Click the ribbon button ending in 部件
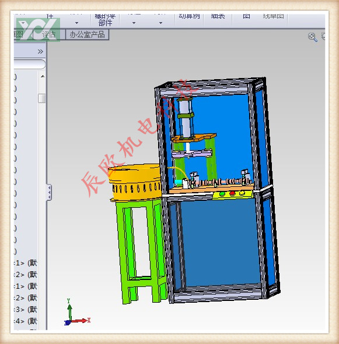This screenshot has width=339, height=344. [x=105, y=20]
